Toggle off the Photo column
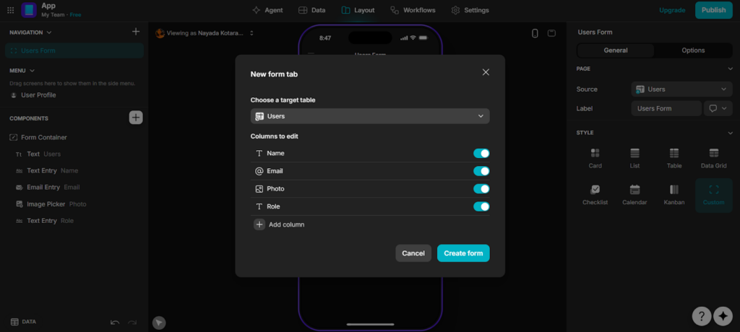 coord(481,188)
